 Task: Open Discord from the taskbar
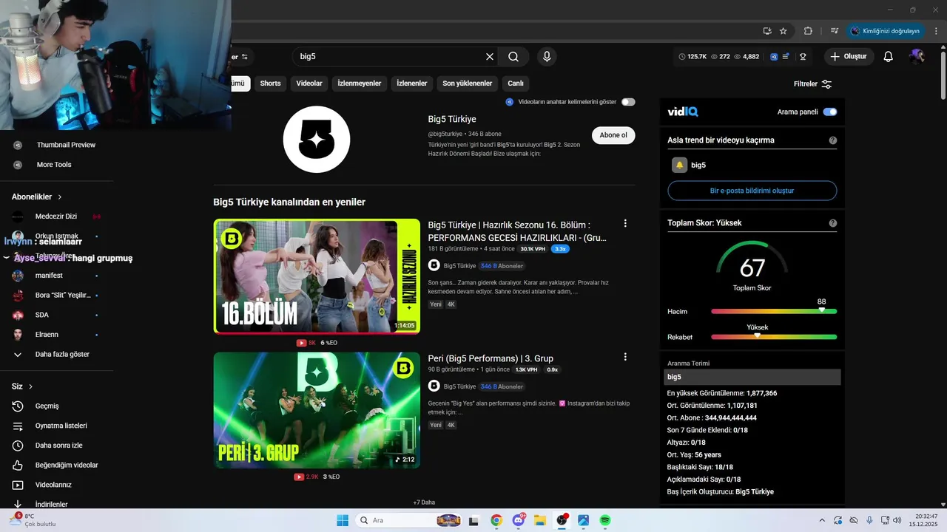pyautogui.click(x=518, y=520)
